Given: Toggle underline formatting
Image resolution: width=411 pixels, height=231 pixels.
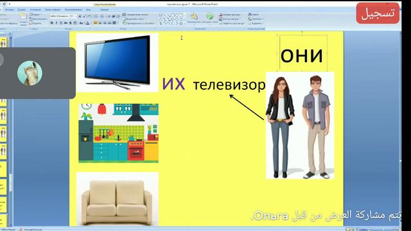Looking at the screenshot, I should pyautogui.click(x=61, y=23).
